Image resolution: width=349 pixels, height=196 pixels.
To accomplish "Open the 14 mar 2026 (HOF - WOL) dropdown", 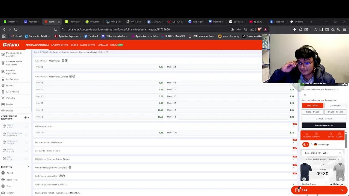I will click(322, 153).
